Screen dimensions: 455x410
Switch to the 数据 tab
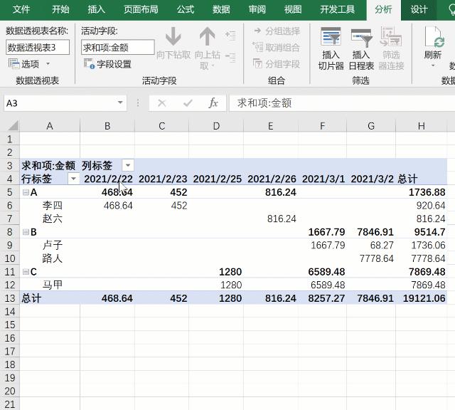pyautogui.click(x=221, y=9)
